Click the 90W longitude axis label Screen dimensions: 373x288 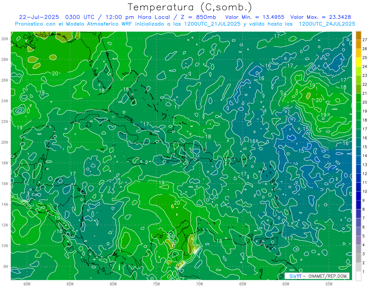(x=27, y=284)
